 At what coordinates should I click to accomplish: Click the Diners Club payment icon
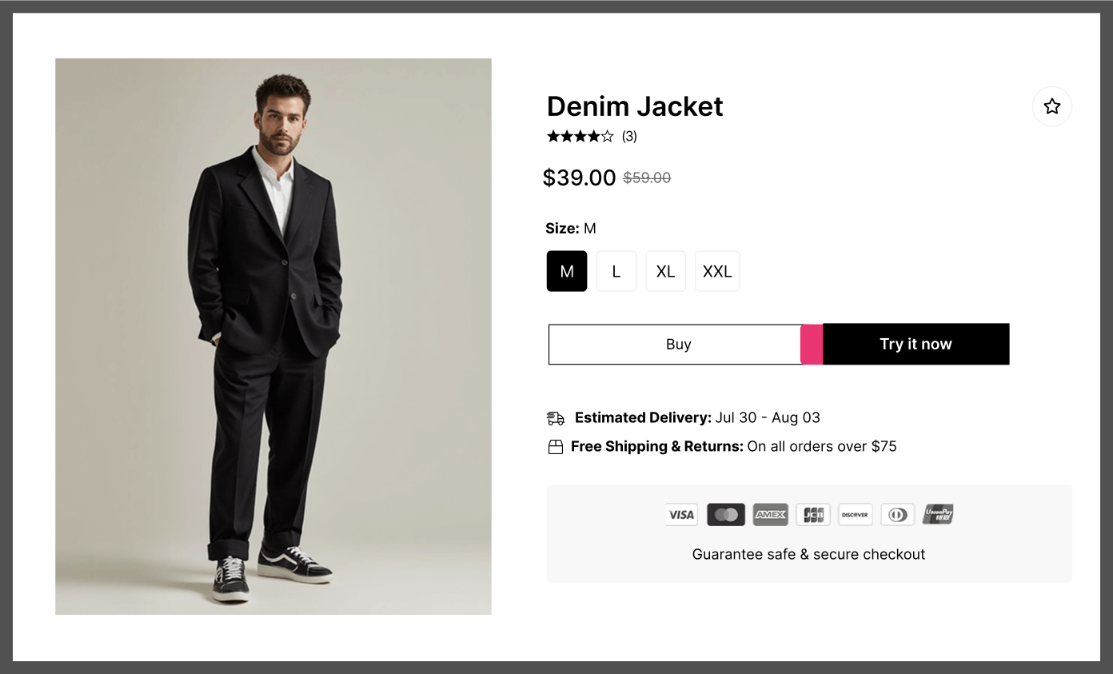[897, 514]
